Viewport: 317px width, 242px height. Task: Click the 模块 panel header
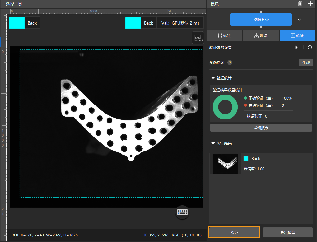(215, 4)
